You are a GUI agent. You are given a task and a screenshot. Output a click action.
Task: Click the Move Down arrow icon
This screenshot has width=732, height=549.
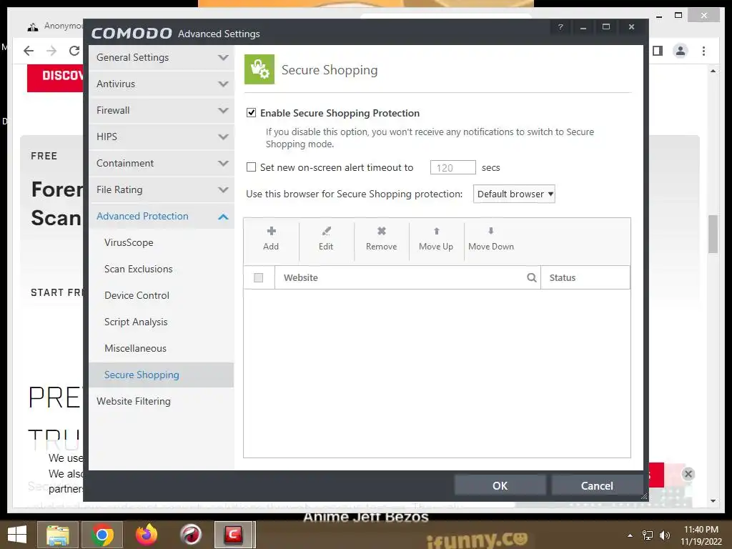tap(490, 231)
